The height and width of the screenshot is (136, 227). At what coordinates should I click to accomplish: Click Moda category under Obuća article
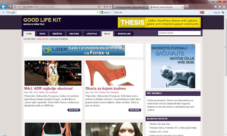pyautogui.click(x=103, y=93)
